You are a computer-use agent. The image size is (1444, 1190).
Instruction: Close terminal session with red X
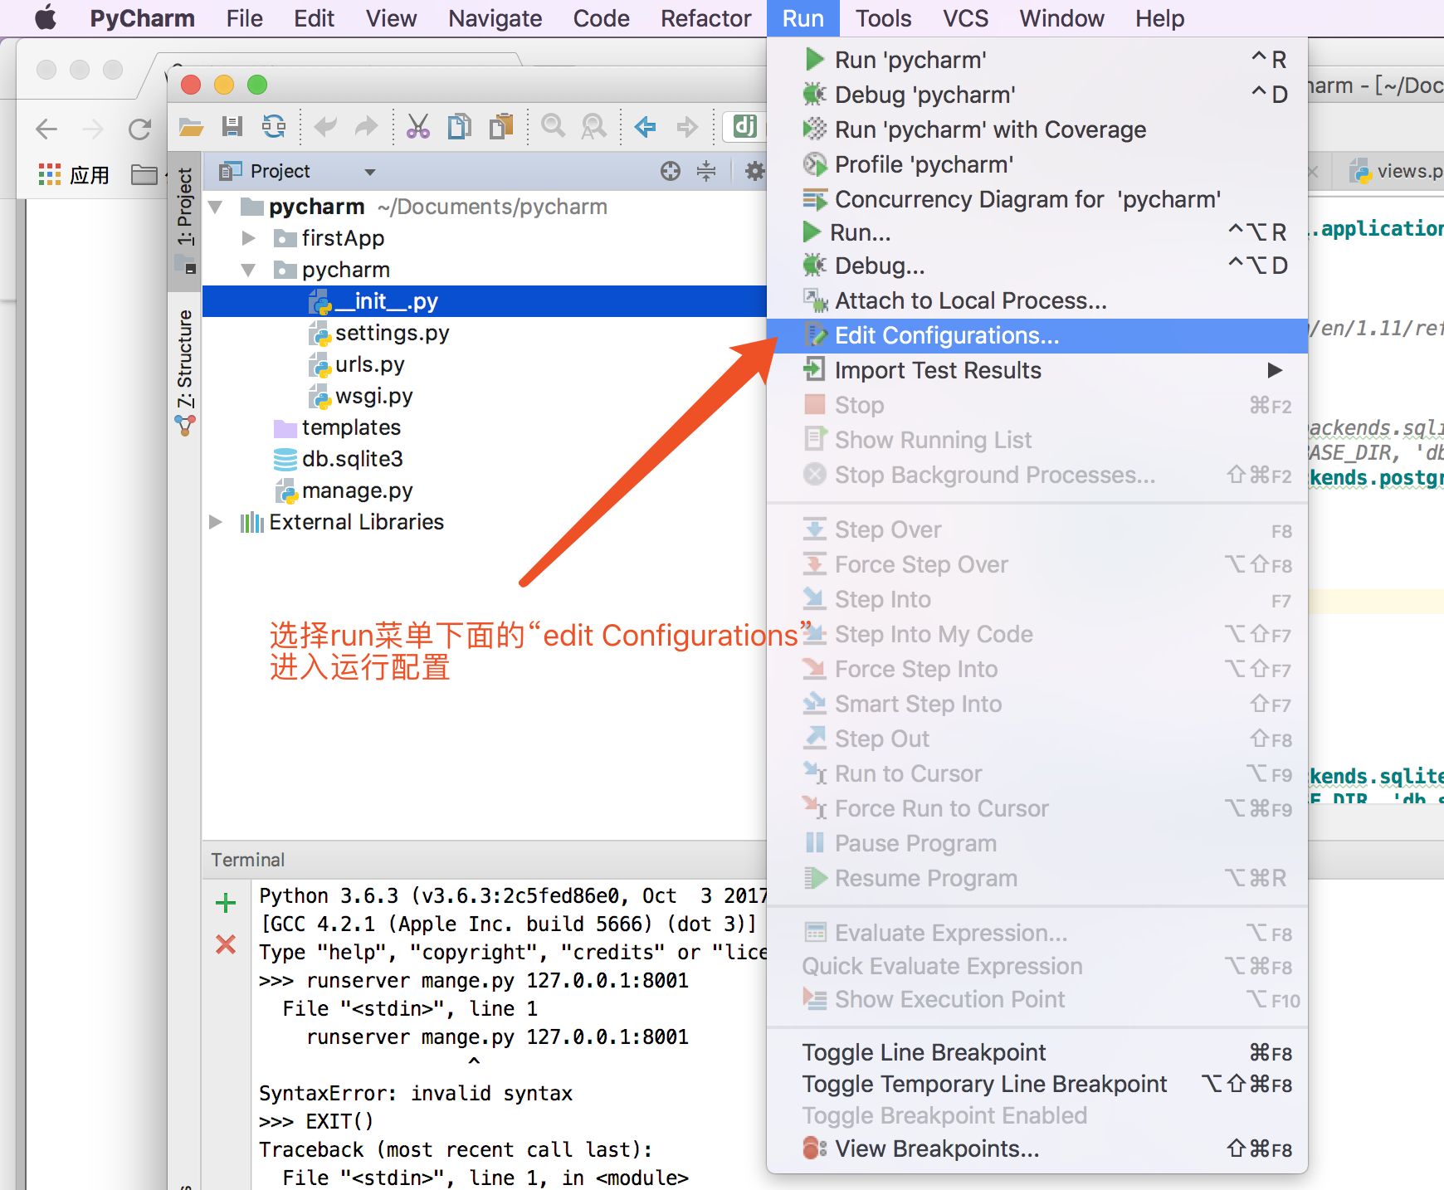226,944
